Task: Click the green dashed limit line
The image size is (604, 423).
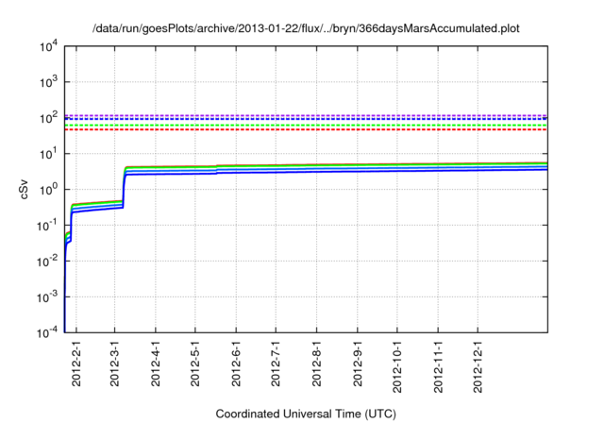Action: coord(306,126)
